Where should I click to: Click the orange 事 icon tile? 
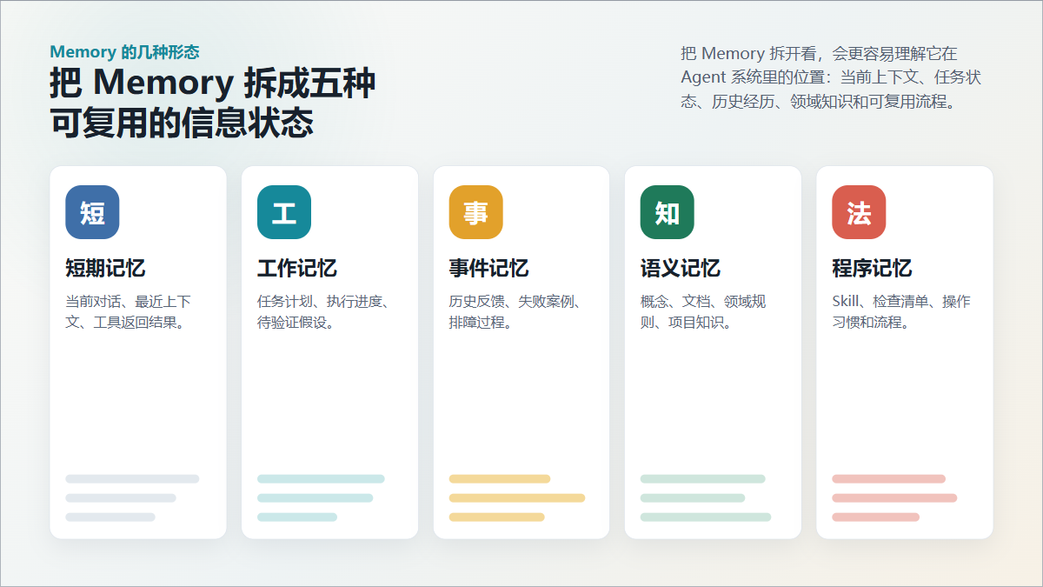tap(475, 212)
